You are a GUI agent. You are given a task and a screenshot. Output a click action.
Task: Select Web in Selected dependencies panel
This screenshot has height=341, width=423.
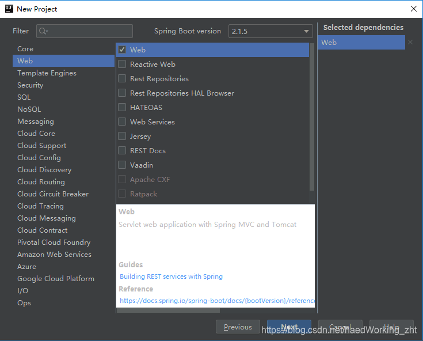click(361, 43)
